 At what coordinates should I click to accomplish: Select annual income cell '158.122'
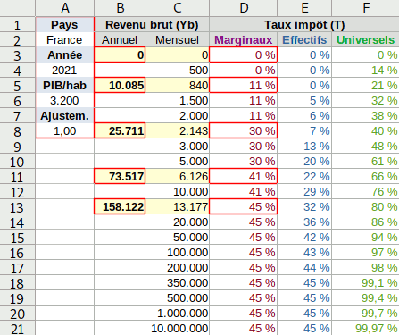tap(120, 206)
